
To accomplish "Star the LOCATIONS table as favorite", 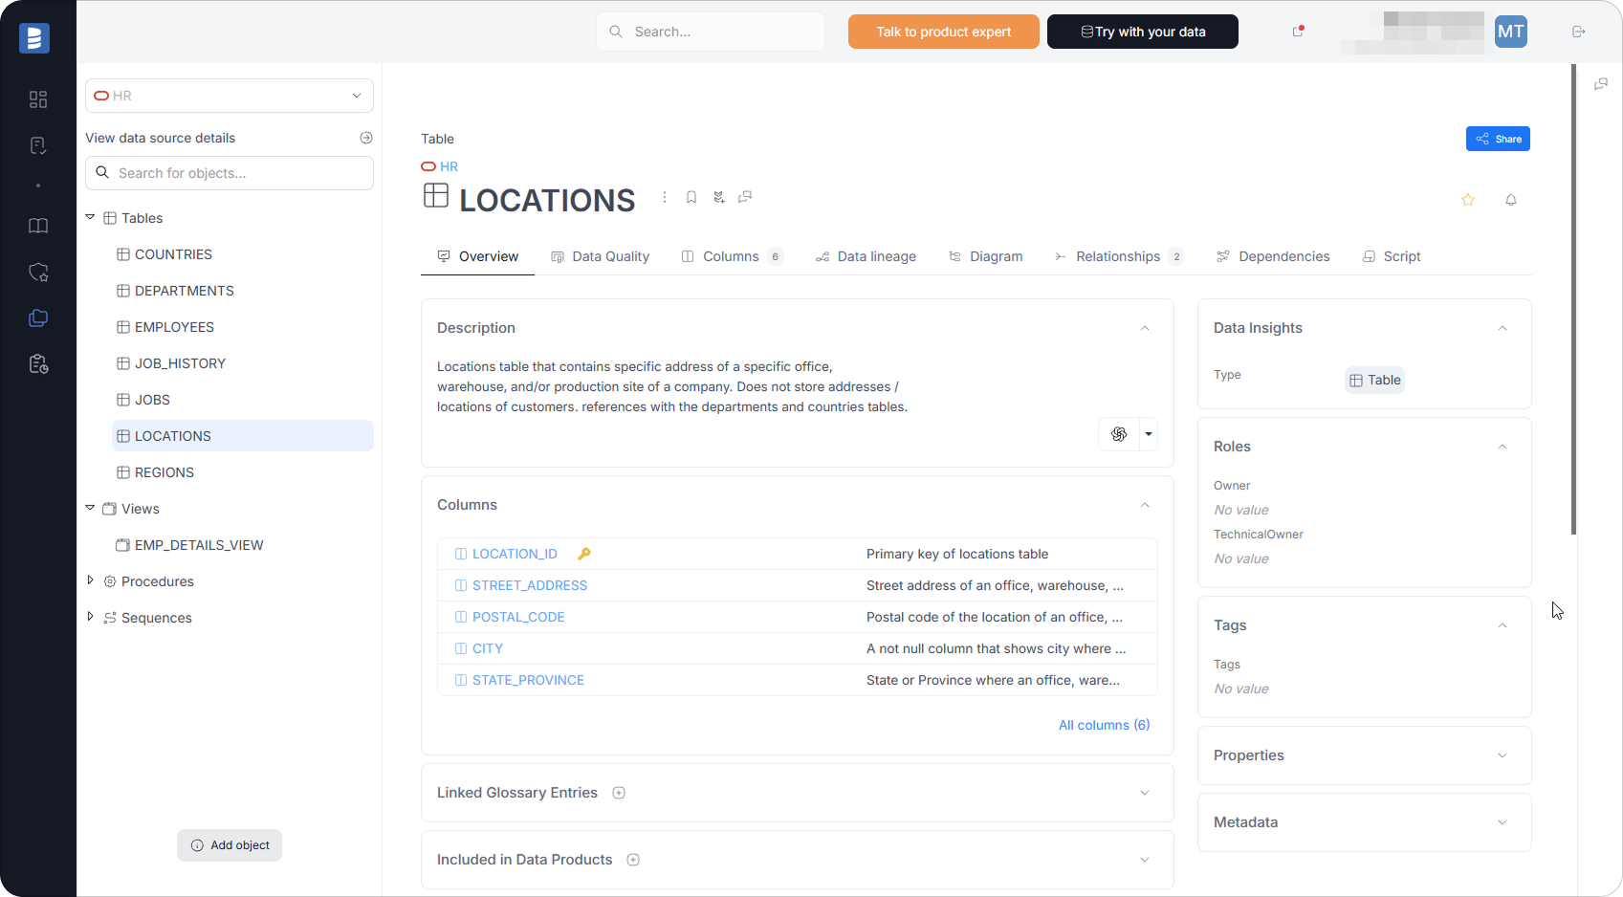I will (x=1468, y=200).
